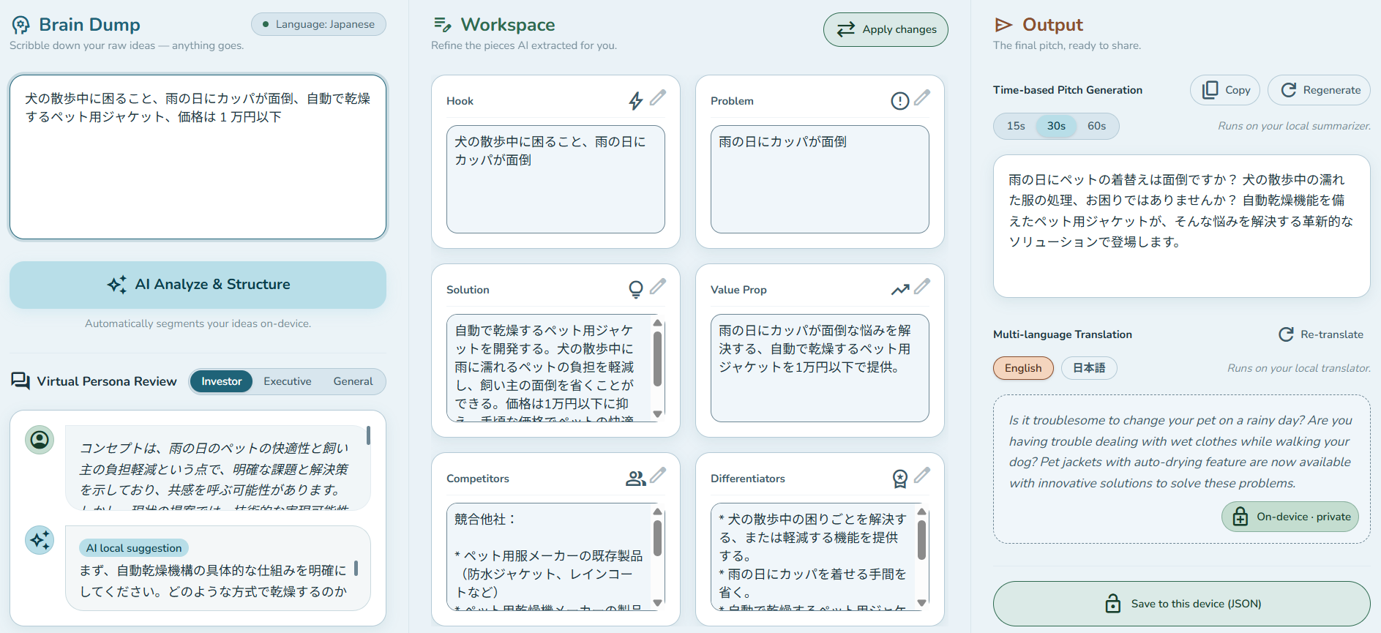Click the generated Japanese pitch text
This screenshot has height=633, width=1381.
1181,211
